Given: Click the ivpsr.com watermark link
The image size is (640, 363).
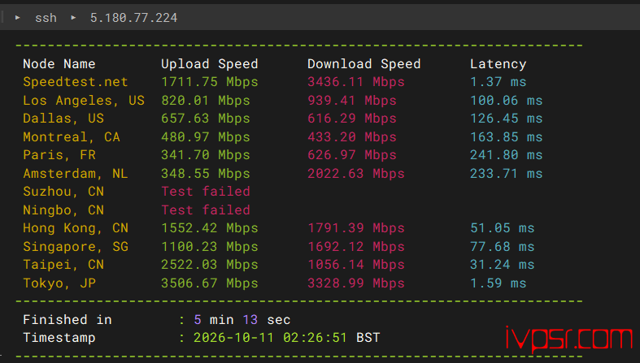Looking at the screenshot, I should coord(568,339).
